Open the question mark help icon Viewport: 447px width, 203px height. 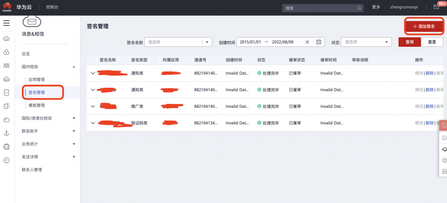tap(444, 160)
